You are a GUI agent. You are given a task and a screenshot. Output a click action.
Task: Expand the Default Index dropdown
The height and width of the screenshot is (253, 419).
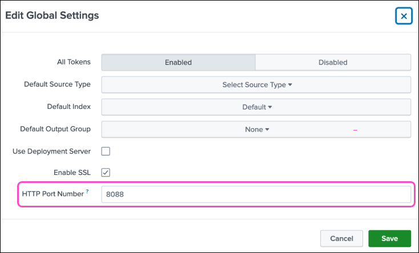pyautogui.click(x=256, y=107)
